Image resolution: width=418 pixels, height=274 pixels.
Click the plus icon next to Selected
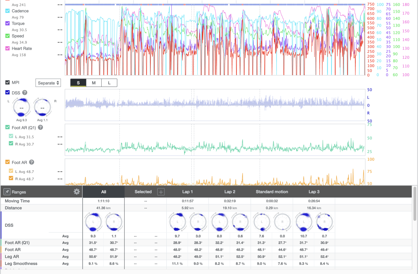[161, 192]
